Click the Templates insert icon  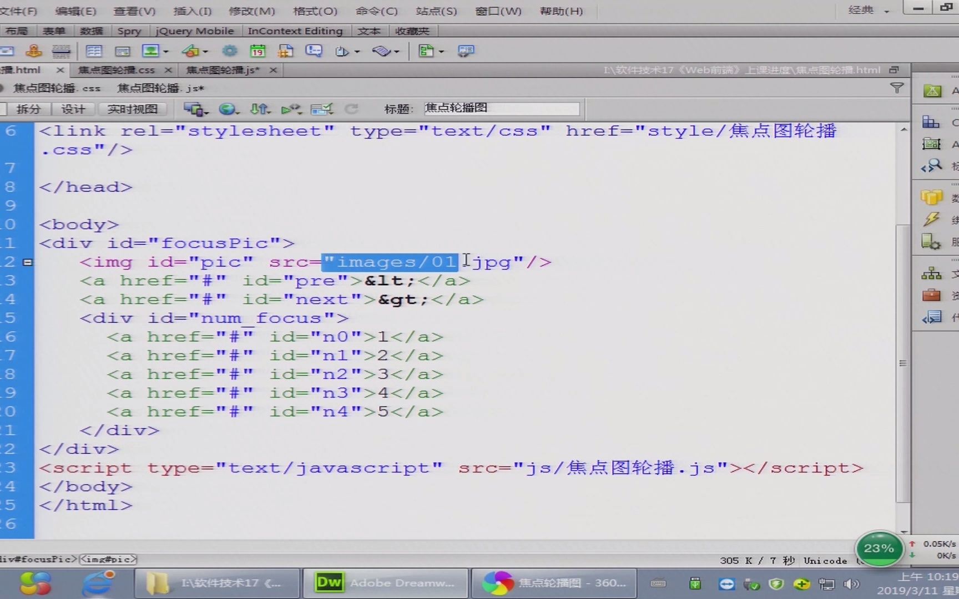coord(426,52)
